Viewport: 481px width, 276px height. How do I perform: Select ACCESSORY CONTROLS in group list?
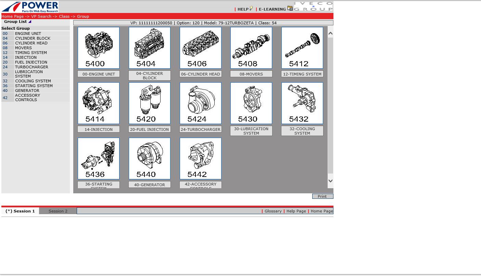click(27, 97)
